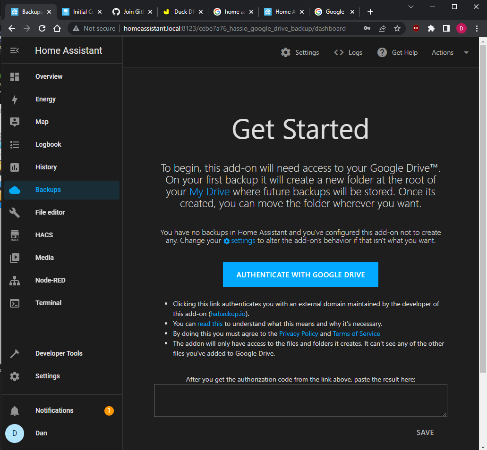The height and width of the screenshot is (450, 487).
Task: Open the Map sidebar icon
Action: (15, 122)
